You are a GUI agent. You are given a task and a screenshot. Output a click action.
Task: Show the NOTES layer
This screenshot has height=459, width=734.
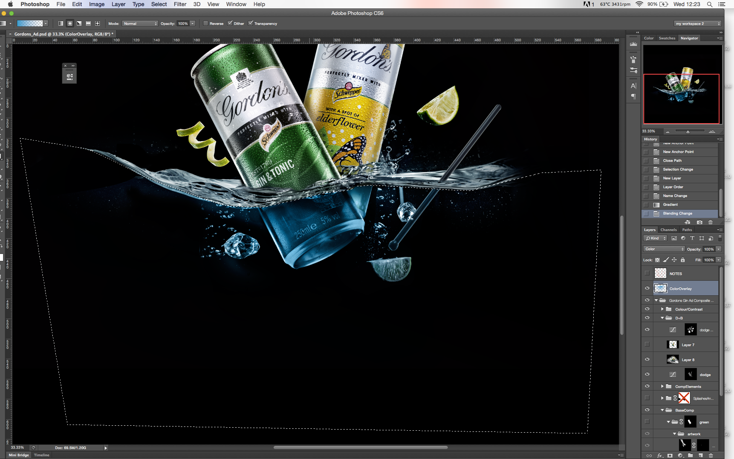tap(647, 273)
